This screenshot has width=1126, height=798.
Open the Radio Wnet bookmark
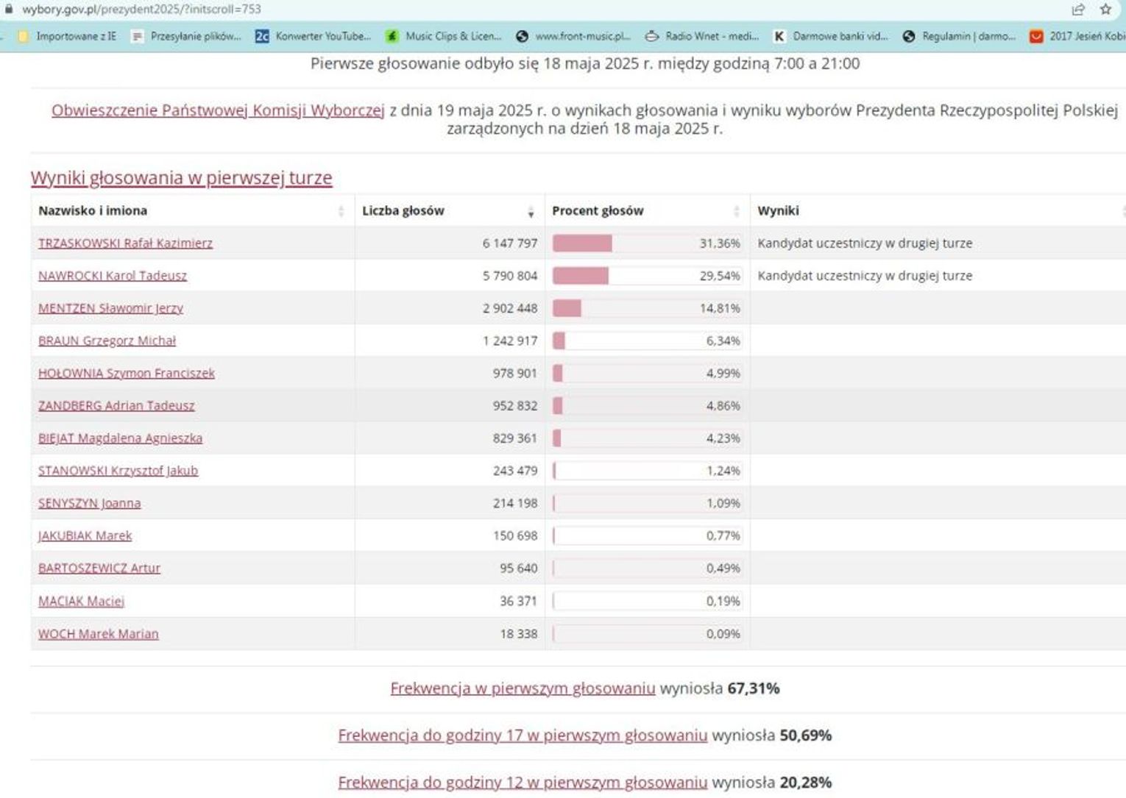(701, 36)
